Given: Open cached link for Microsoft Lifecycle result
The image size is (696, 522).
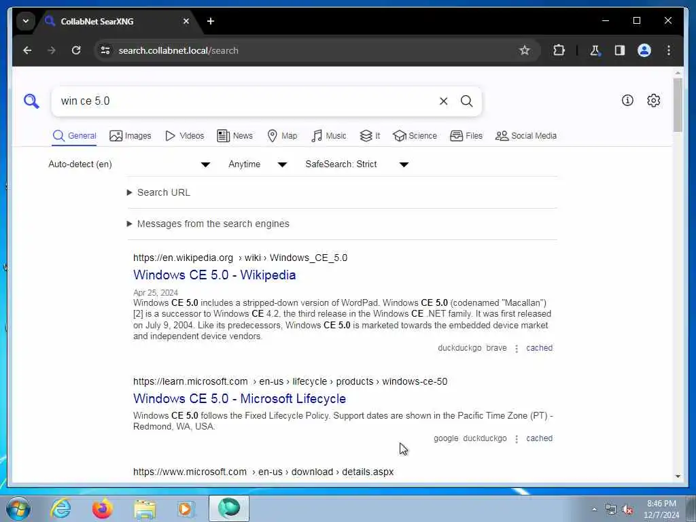Looking at the screenshot, I should tap(539, 438).
